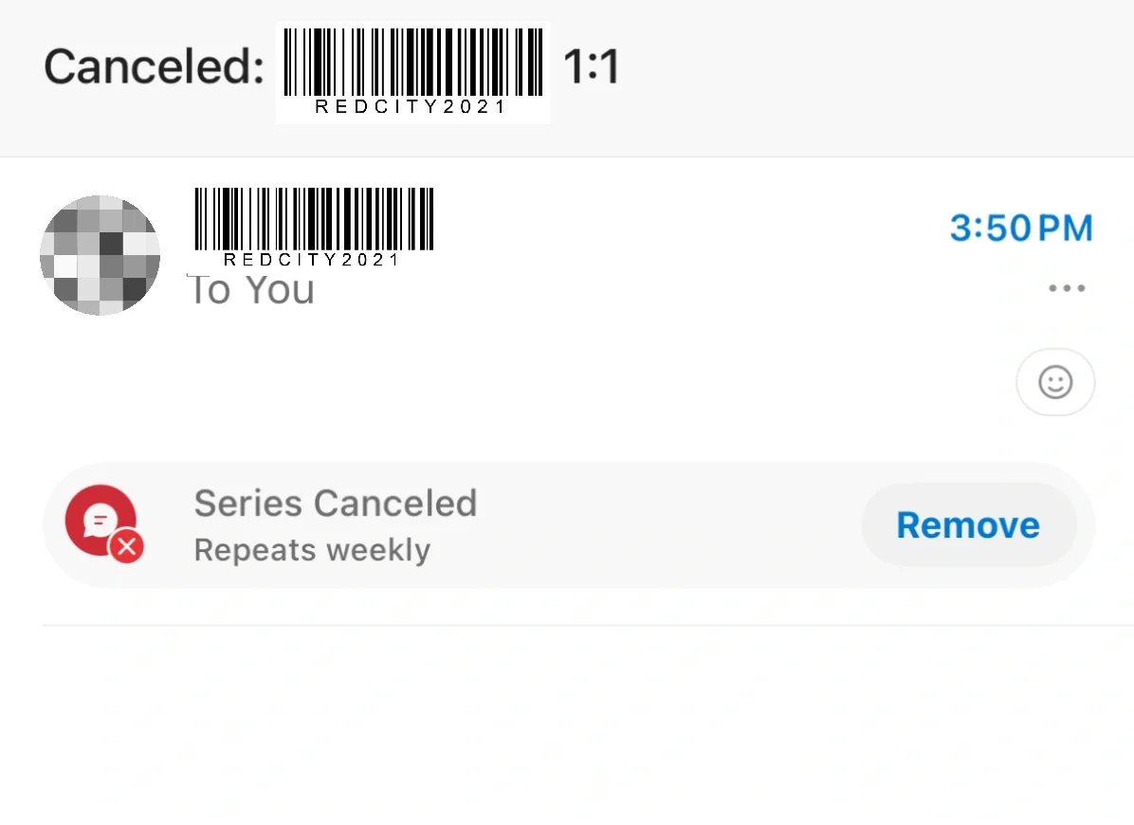Click the chat bubble glyph in the red circle
The height and width of the screenshot is (825, 1134).
100,519
